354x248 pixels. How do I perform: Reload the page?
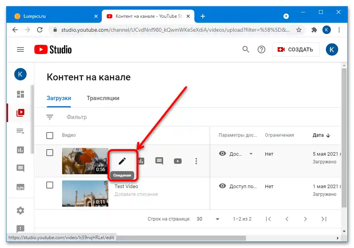tap(40, 30)
